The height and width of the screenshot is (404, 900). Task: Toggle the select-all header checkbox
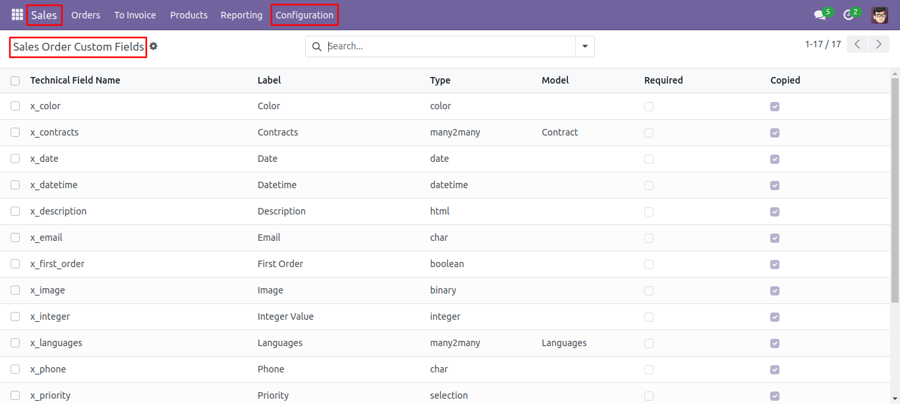(15, 80)
